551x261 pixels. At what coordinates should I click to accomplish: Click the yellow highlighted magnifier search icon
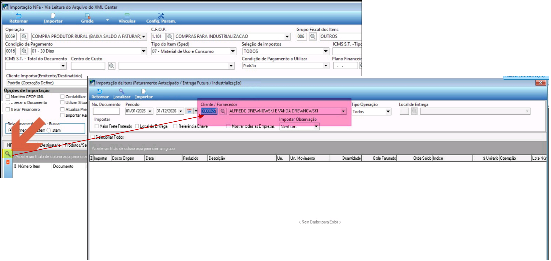(x=7, y=154)
